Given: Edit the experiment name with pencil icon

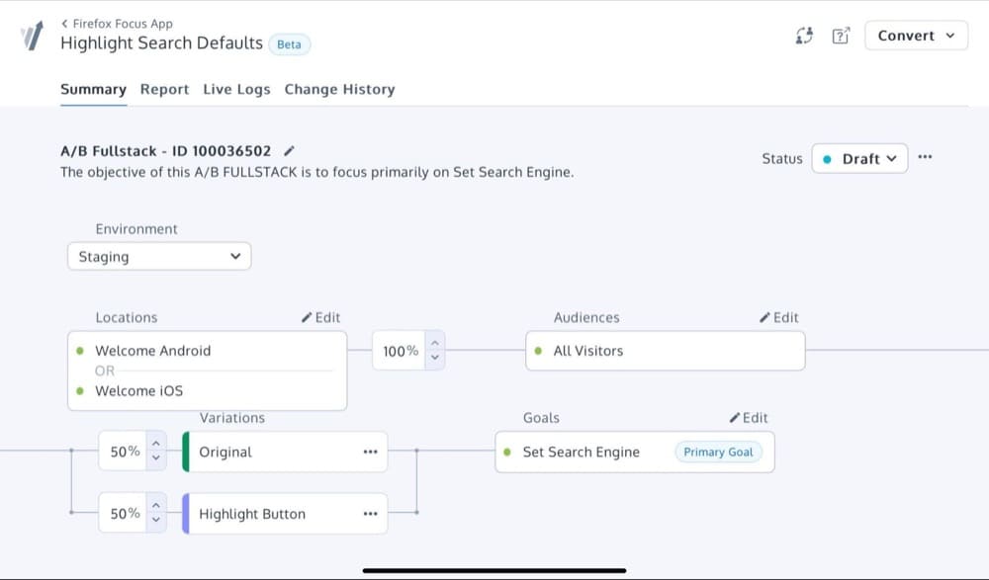Looking at the screenshot, I should coord(289,150).
